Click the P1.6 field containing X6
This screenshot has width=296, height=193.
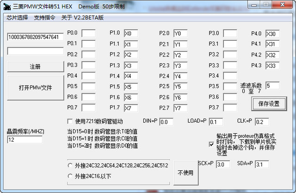pos(131,98)
